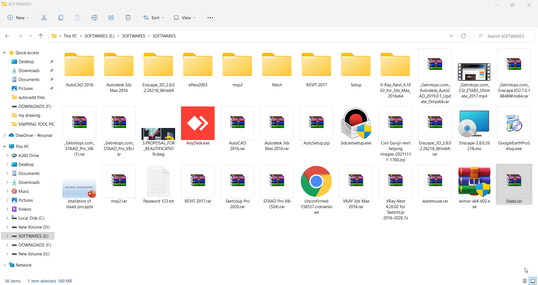Select Videos under This PC

click(25, 209)
